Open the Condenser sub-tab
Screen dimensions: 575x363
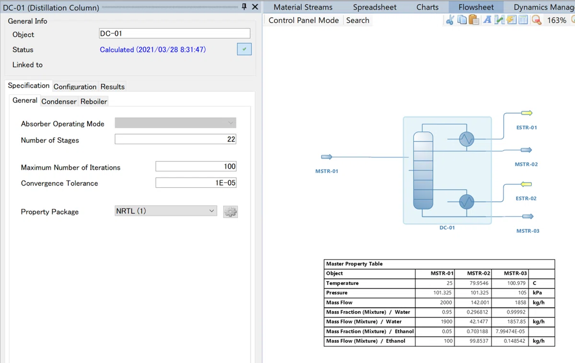(x=59, y=102)
